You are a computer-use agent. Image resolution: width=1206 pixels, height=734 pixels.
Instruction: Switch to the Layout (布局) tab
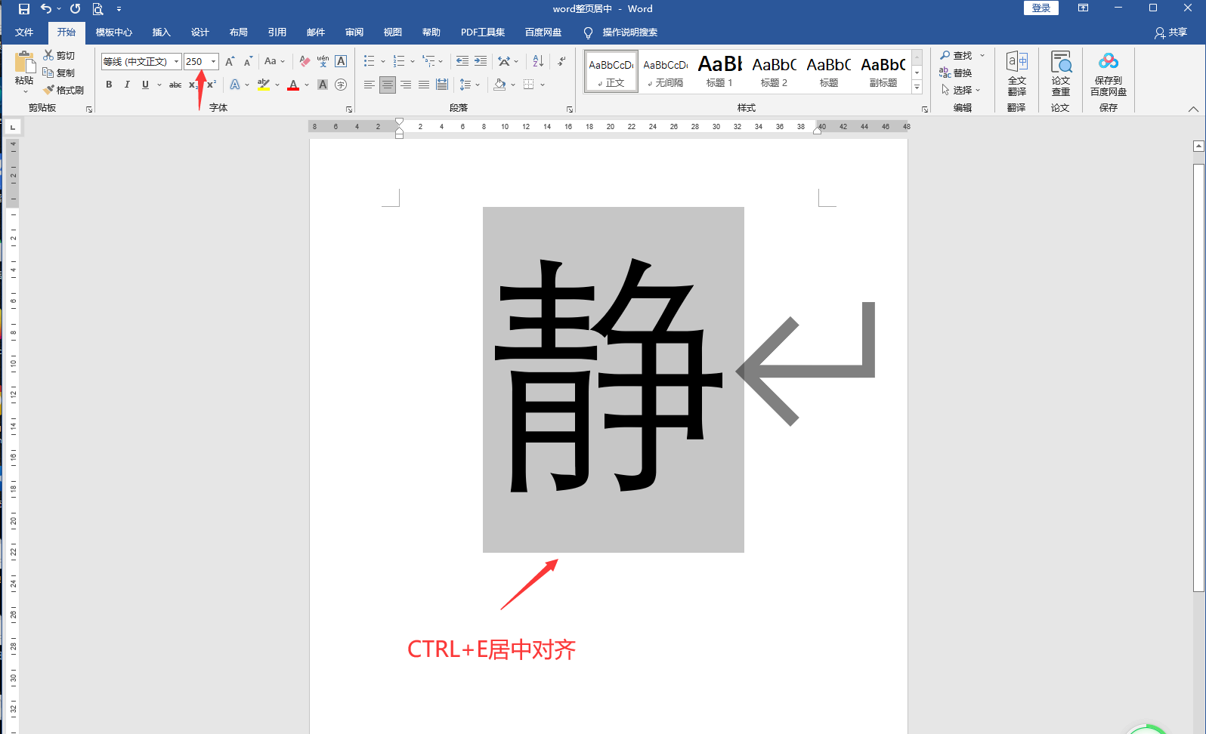[239, 32]
